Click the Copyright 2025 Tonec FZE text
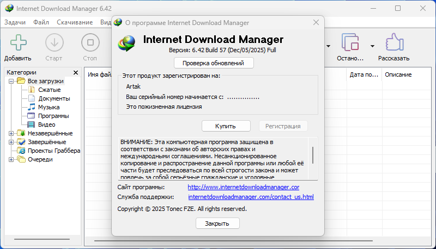This screenshot has height=249, width=436. (x=182, y=209)
